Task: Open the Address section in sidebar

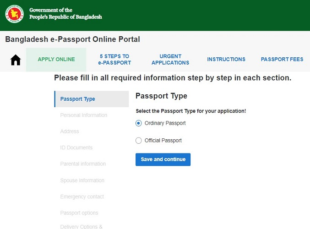Action: 70,131
